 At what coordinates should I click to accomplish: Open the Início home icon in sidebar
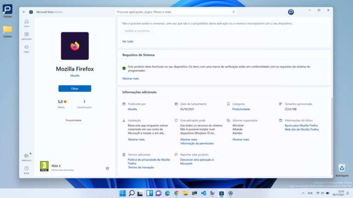point(26,22)
